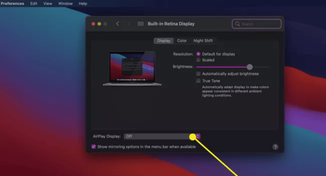
Task: Focus the Search field
Action: 256,24
